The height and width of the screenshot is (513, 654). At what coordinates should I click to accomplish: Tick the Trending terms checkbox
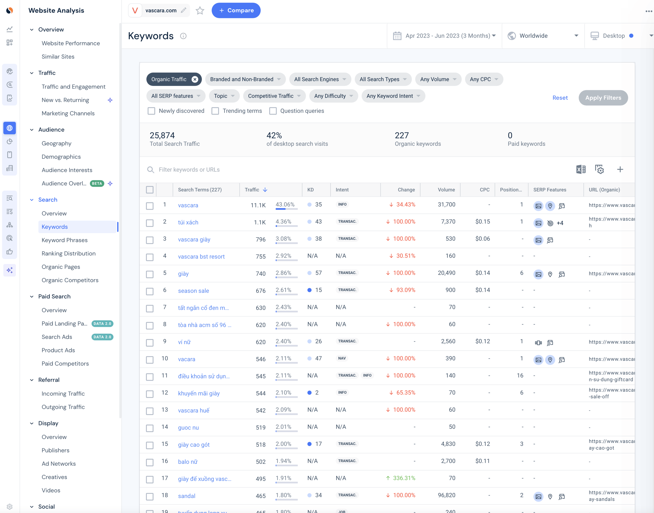(215, 111)
